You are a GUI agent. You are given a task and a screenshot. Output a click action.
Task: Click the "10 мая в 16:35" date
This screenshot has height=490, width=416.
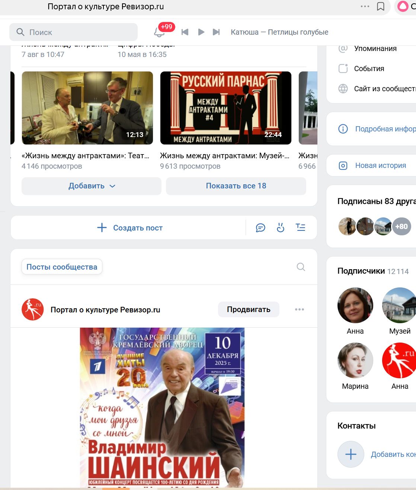coord(142,54)
